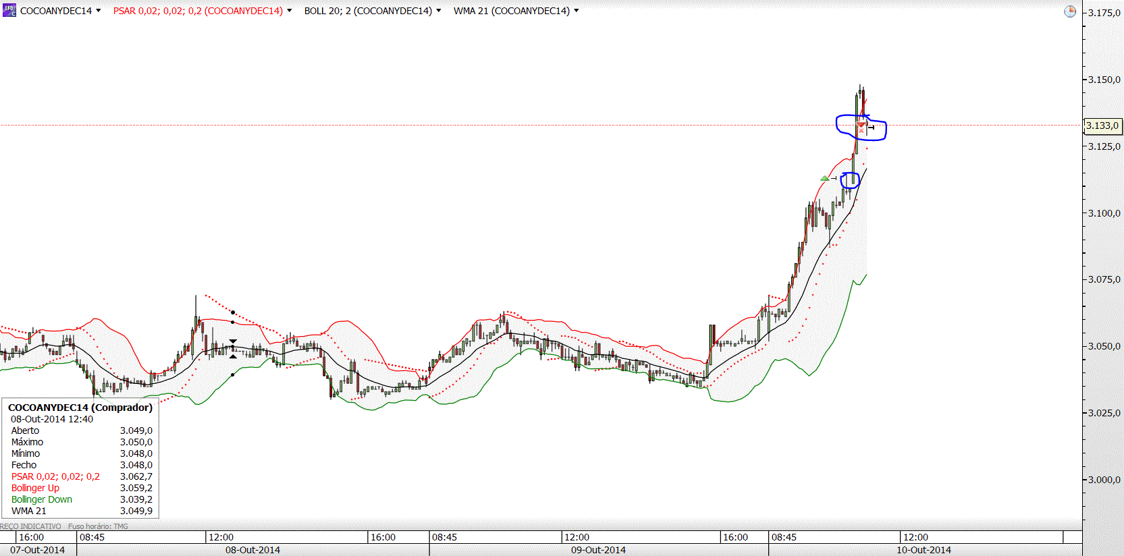Click the 10-Out-2014 date segment
This screenshot has width=1124, height=556.
924,550
